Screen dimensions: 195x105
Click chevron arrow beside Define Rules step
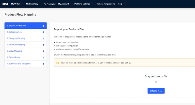[x=43, y=58]
